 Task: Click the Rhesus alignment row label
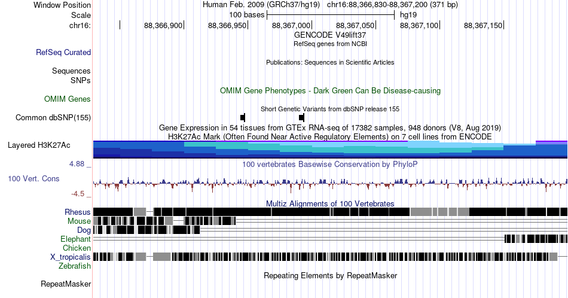pos(78,212)
